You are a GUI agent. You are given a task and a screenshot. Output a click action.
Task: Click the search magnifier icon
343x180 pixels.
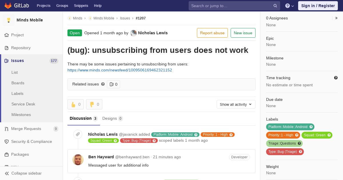[x=275, y=6]
